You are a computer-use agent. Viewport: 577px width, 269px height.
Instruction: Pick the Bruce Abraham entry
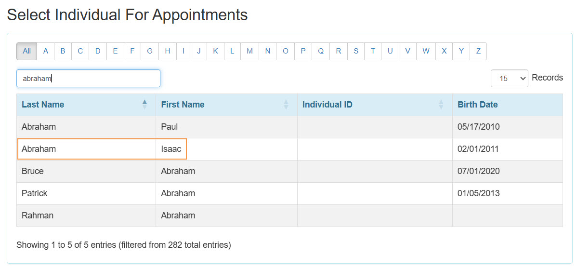[33, 171]
